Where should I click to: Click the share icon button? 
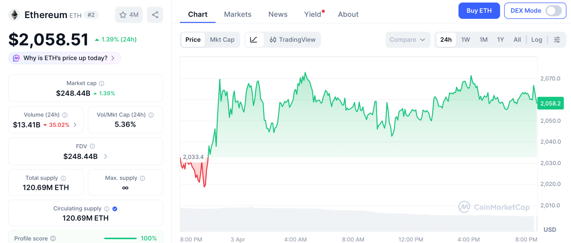(x=155, y=15)
